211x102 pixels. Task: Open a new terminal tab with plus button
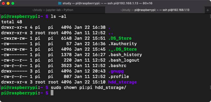click(208, 10)
